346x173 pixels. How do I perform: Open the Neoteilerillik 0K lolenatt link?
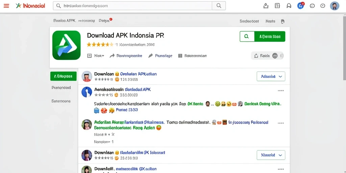click(143, 152)
